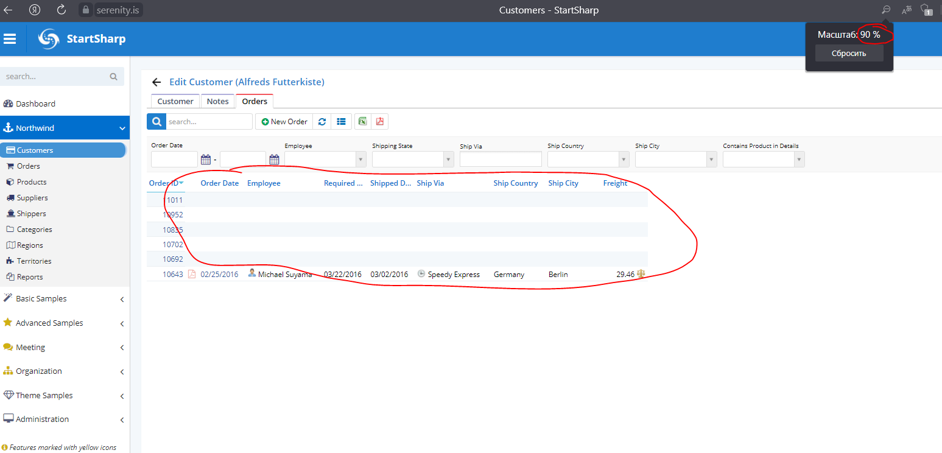The width and height of the screenshot is (942, 453).
Task: Refresh the orders list
Action: [322, 121]
